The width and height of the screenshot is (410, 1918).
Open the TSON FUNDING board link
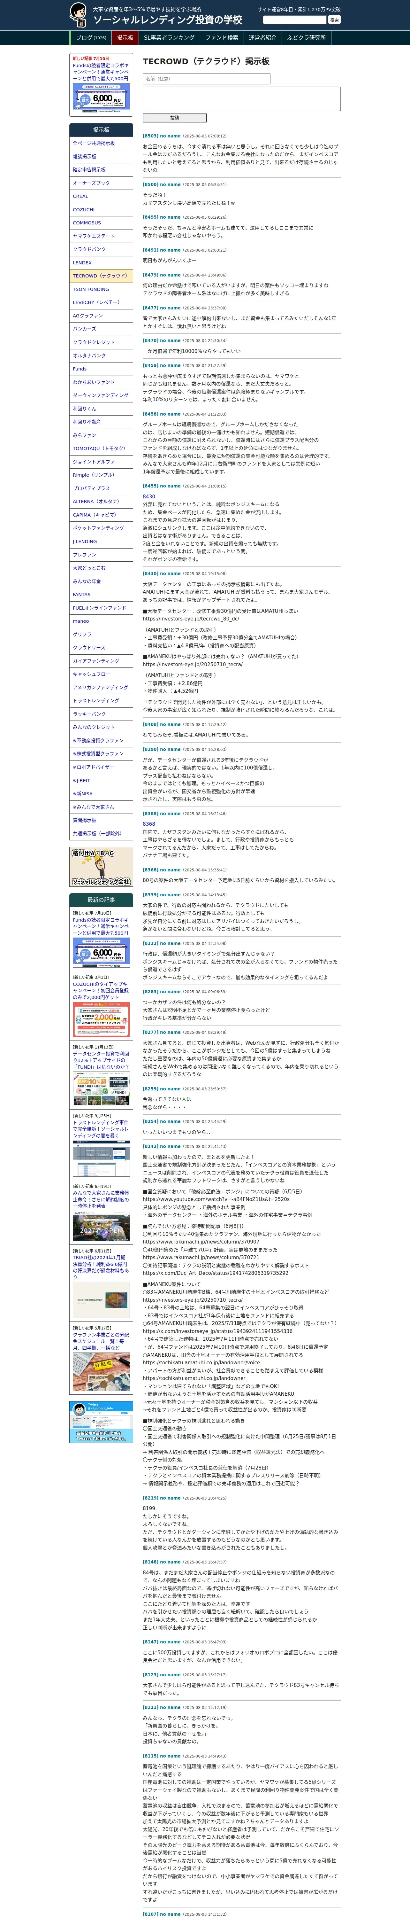coord(101,290)
